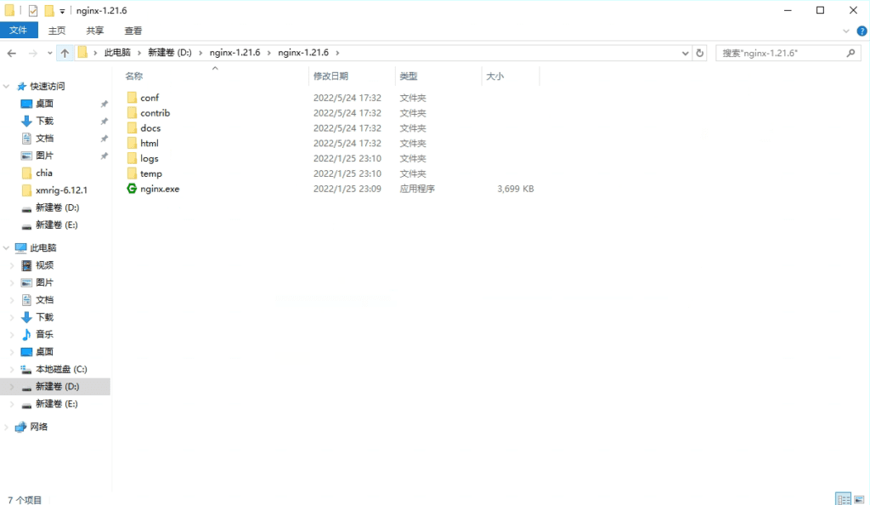Go up one folder level with up arrow

point(65,52)
